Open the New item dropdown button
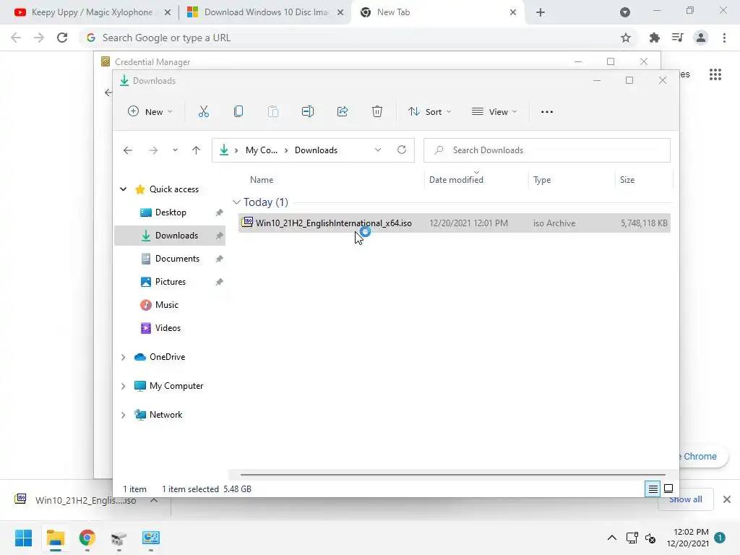Viewport: 740px width, 555px height. (150, 112)
